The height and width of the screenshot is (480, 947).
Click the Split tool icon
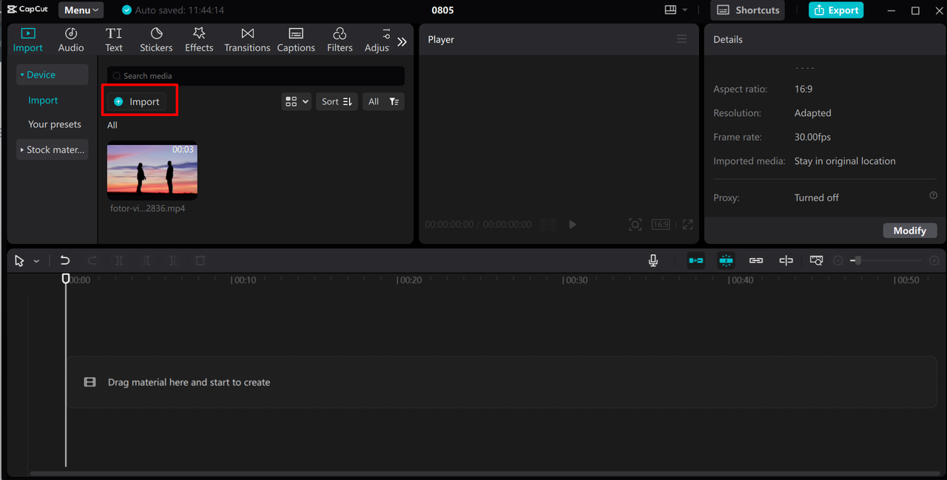[x=119, y=261]
